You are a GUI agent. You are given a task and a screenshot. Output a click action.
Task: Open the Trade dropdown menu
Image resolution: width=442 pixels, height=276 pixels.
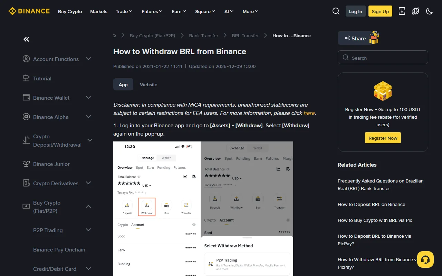click(x=124, y=11)
